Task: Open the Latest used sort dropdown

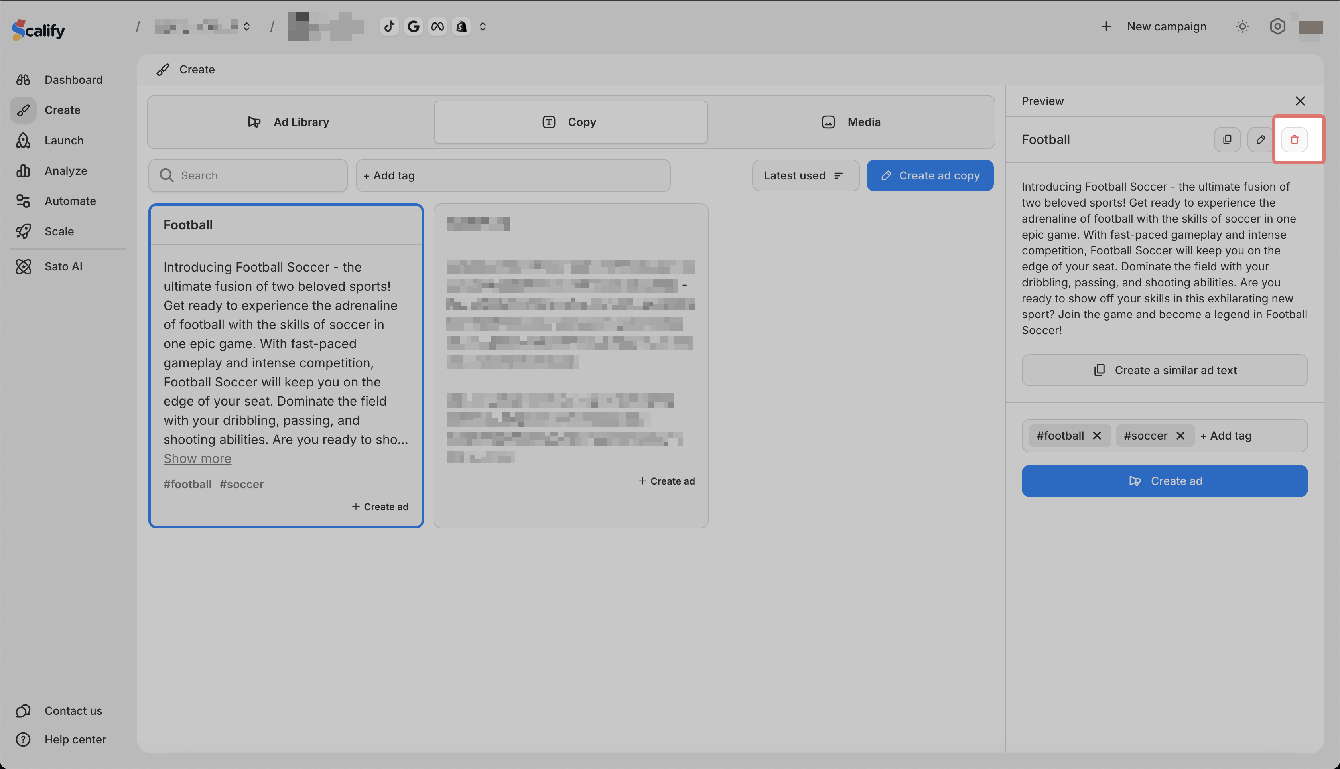Action: [805, 175]
